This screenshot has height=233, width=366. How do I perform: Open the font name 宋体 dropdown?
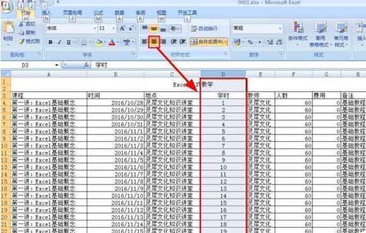[95, 28]
